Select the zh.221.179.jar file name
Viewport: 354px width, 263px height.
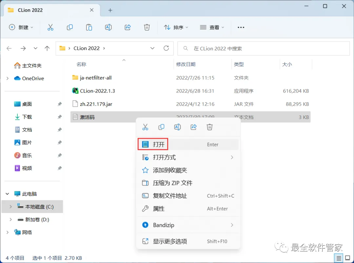click(96, 104)
